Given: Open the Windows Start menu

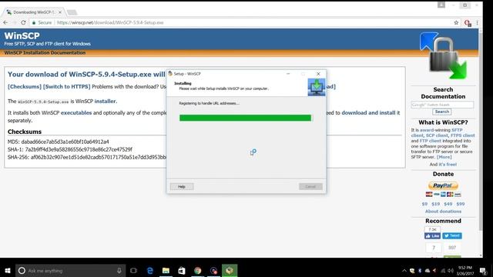Looking at the screenshot, I should point(8,270).
